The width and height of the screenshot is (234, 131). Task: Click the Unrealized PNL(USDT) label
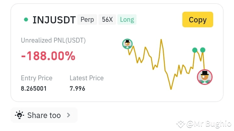[53, 40]
